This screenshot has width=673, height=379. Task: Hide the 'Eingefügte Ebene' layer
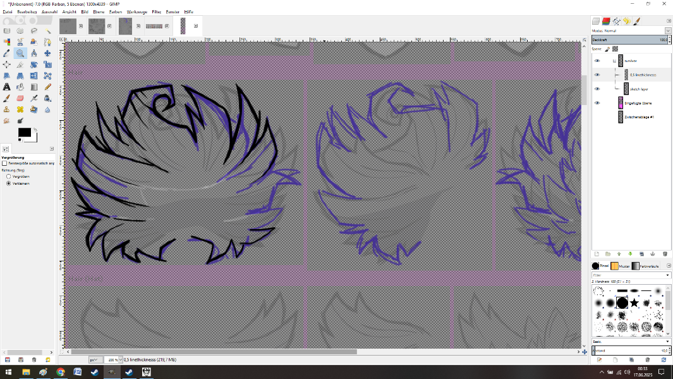[597, 103]
